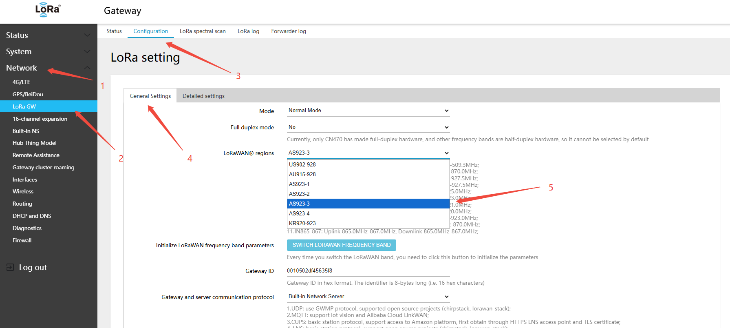Click Log out in the sidebar

pos(33,267)
